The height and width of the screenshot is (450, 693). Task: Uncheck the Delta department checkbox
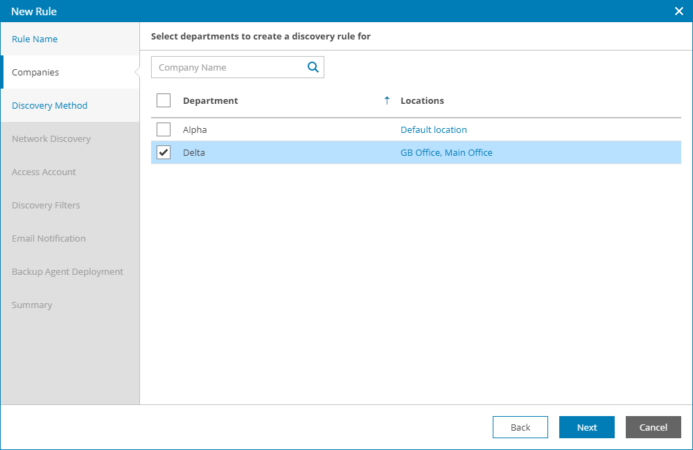[164, 152]
